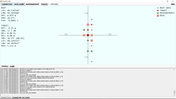The height and width of the screenshot is (99, 176).
Task: Click the target LON: 44.503961° value
Action: (x=10, y=43)
